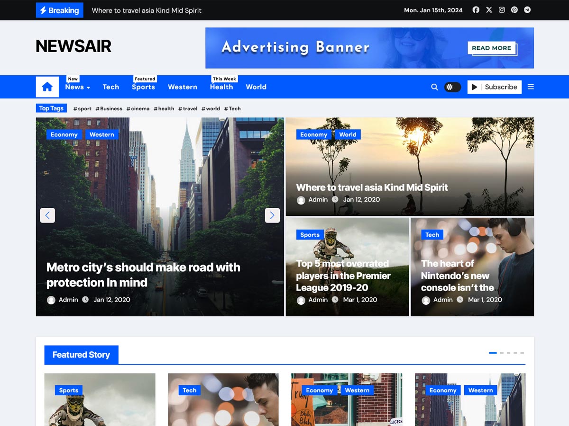The height and width of the screenshot is (426, 569).
Task: Open the READ MORE advertising link
Action: coord(491,48)
